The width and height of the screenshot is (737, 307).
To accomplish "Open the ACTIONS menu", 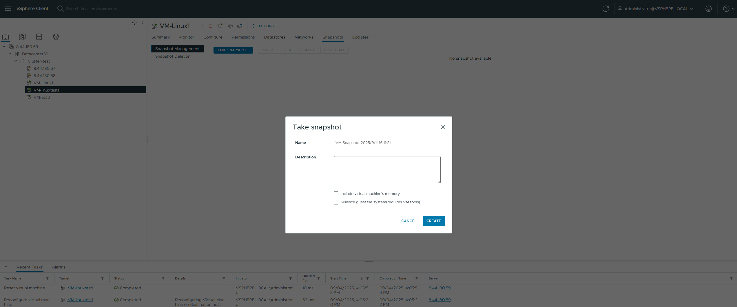I will pos(263,26).
